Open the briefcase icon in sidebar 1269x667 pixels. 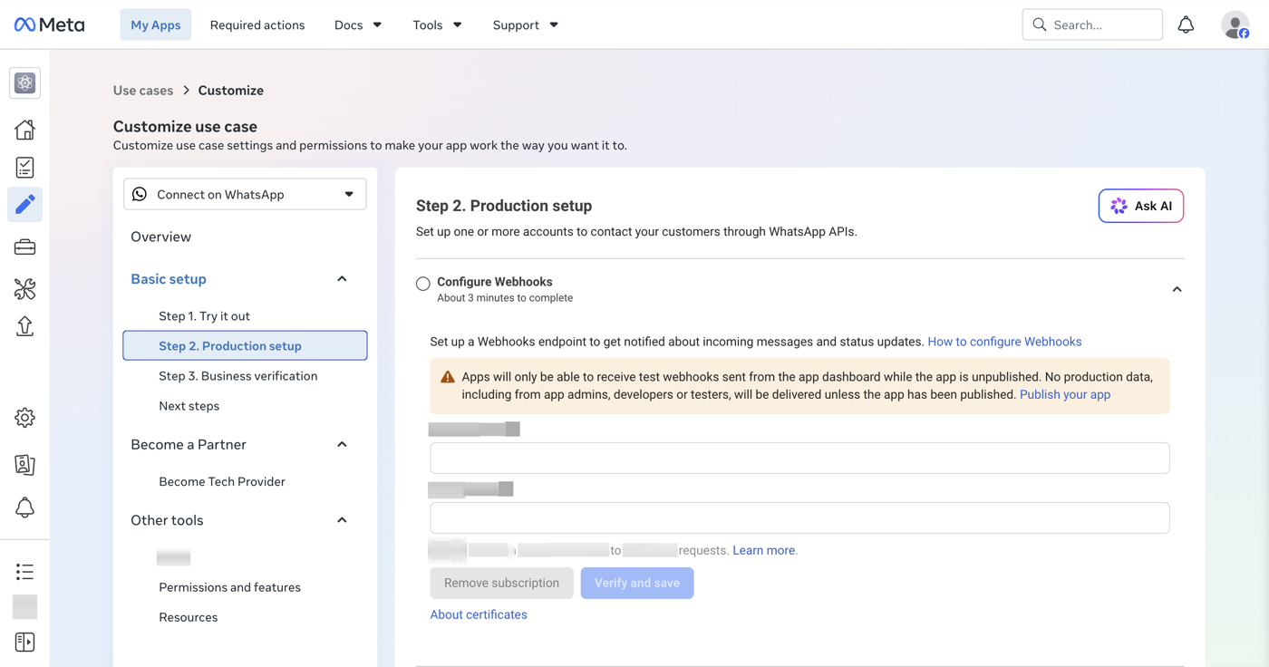click(24, 246)
